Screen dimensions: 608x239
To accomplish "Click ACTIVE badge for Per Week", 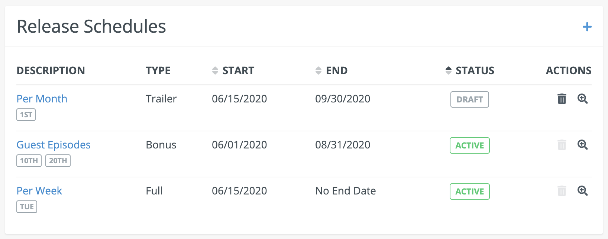I will (x=469, y=191).
